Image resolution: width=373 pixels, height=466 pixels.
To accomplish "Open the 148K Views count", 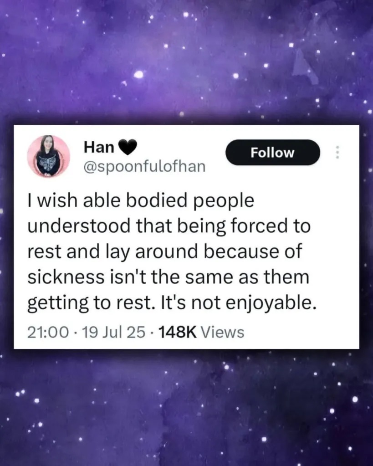I will coord(201,332).
